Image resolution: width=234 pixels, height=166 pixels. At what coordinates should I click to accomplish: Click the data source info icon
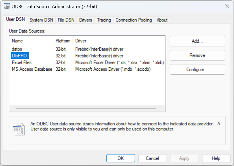18,129
